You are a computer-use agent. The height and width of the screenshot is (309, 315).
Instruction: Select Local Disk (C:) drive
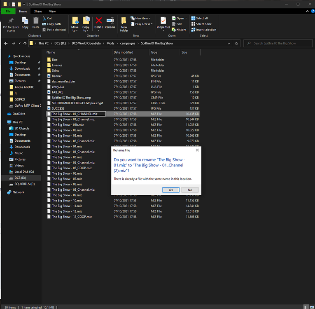click(x=24, y=171)
